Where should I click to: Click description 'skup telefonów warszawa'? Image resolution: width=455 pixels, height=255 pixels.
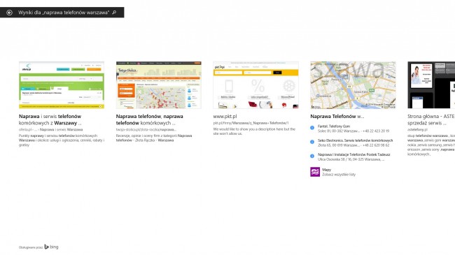[431, 145]
